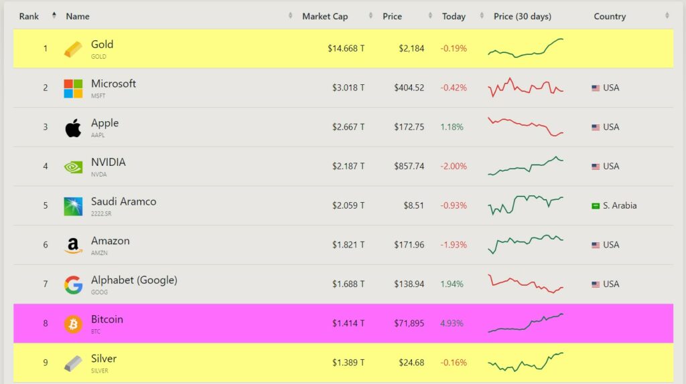
Task: Click the Apple logo icon
Action: (73, 128)
